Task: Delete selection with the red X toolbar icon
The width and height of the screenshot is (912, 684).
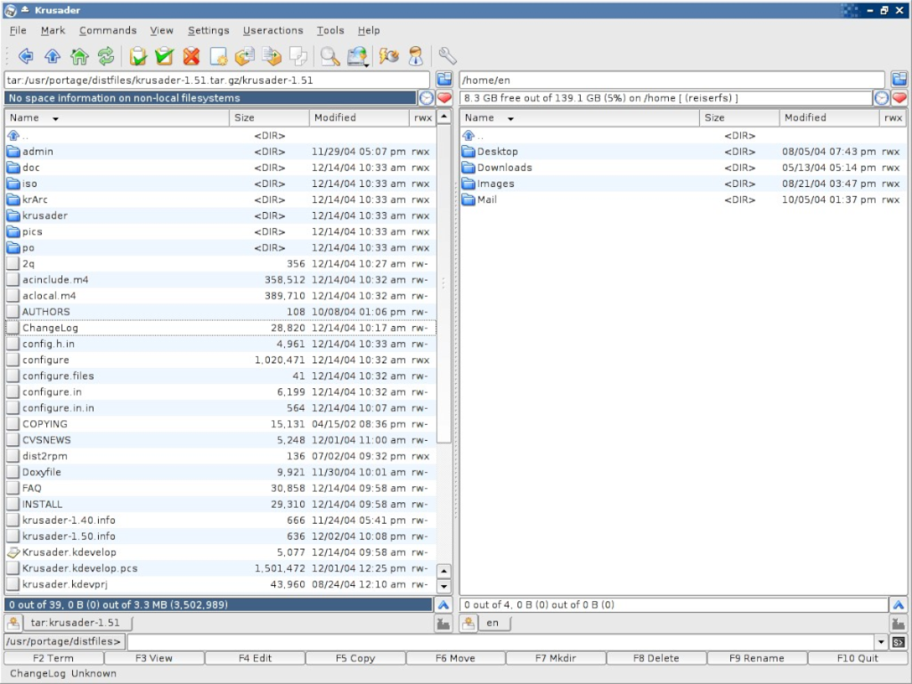Action: (190, 57)
